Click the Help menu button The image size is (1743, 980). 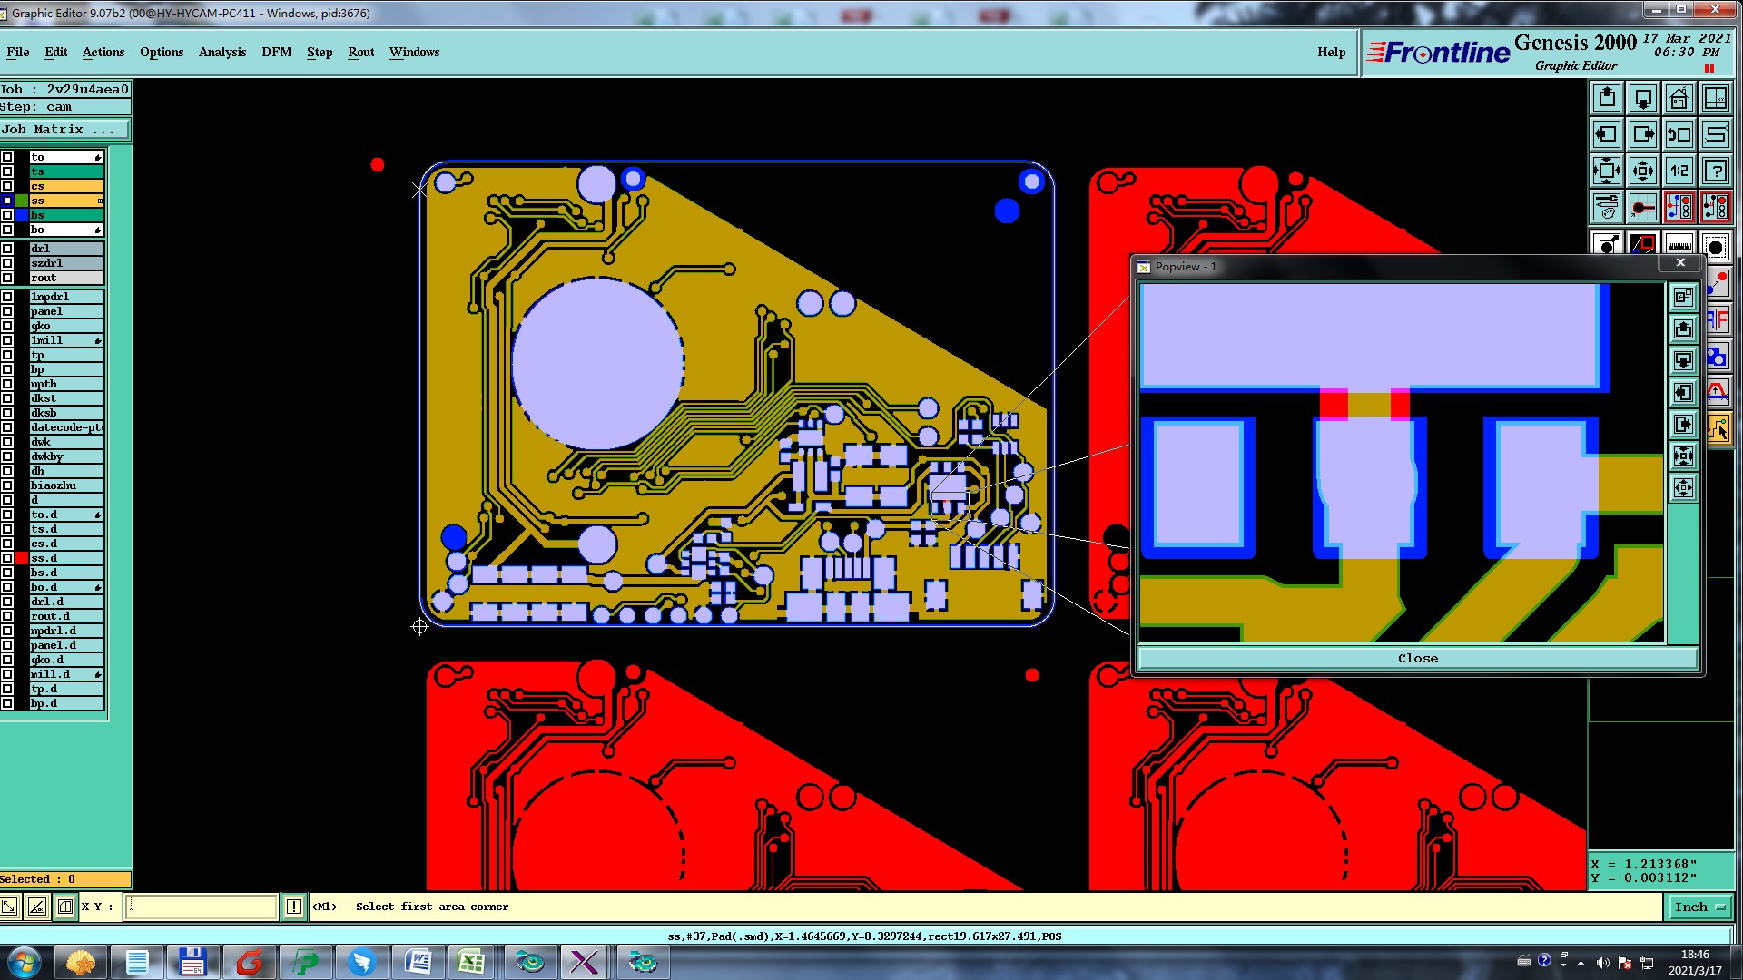pyautogui.click(x=1331, y=52)
